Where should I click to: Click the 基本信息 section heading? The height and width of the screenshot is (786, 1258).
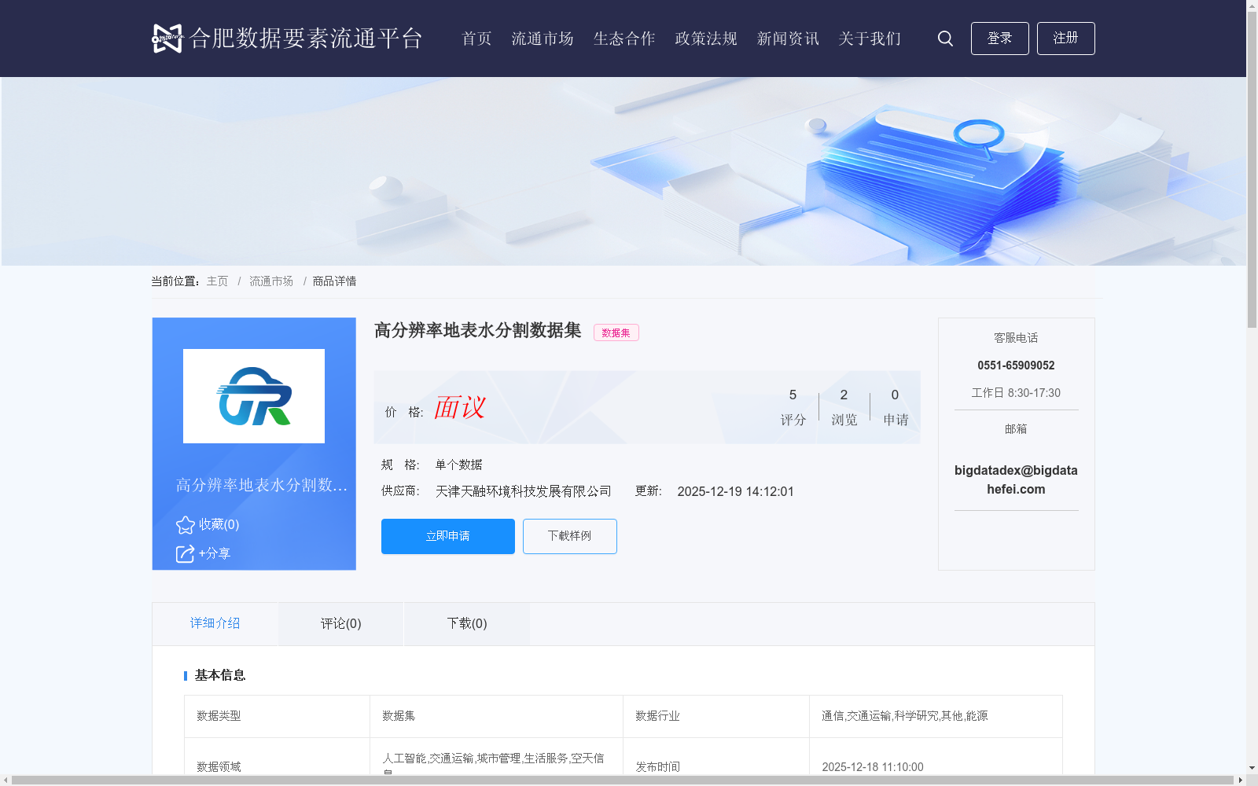tap(220, 675)
